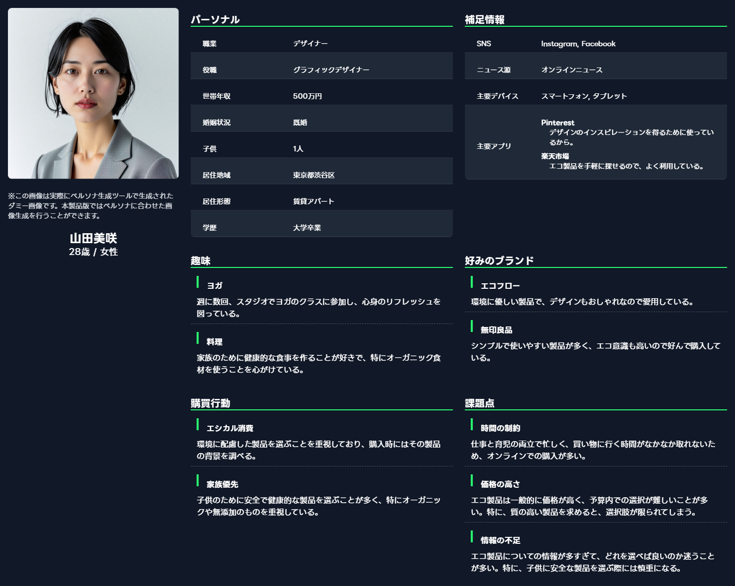Select the 無印良品 brand title

[496, 330]
